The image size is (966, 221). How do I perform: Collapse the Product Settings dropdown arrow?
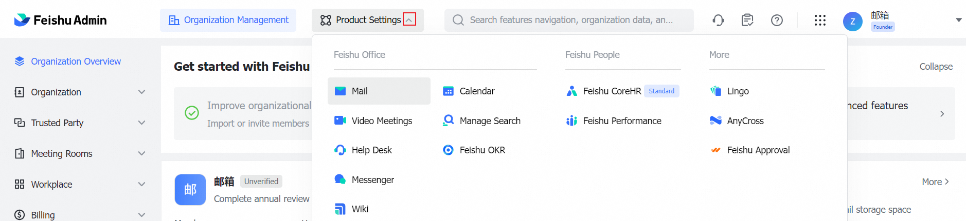pyautogui.click(x=409, y=20)
